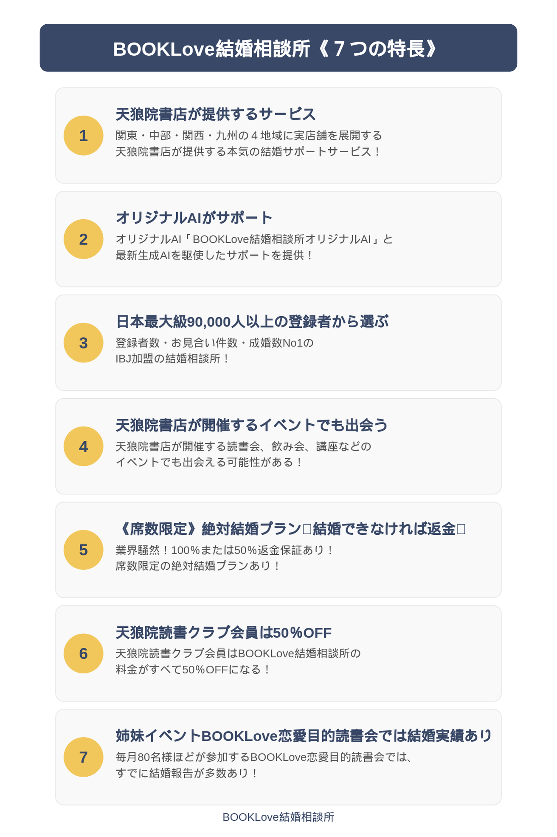Click the footer text BOOKLove結婚相談所
This screenshot has width=557, height=837.
tap(278, 817)
